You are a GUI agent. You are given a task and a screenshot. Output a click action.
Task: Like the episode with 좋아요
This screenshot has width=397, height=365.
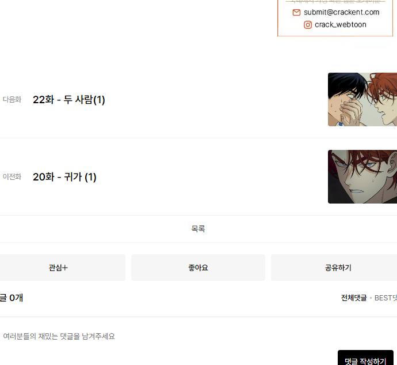199,268
